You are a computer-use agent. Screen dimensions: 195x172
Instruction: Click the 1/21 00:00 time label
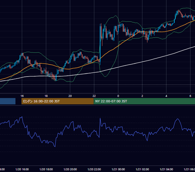tap(118, 169)
